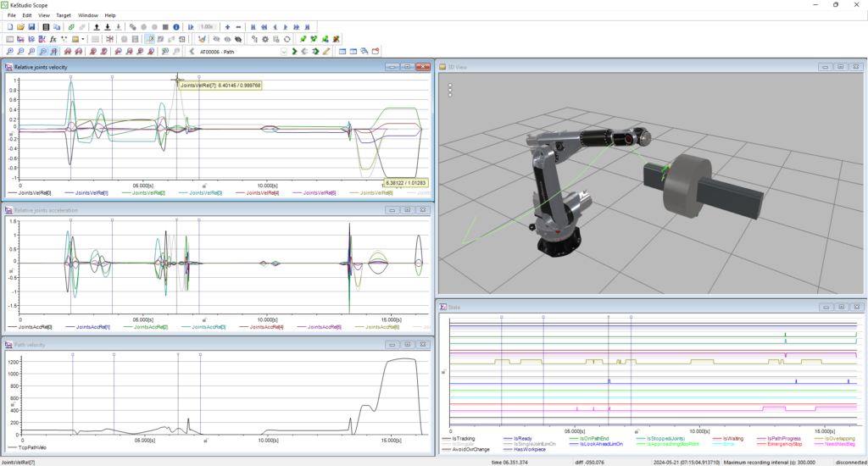Screen dimensions: 868x466
Task: Click the left chevron before path box
Action: pyautogui.click(x=192, y=52)
